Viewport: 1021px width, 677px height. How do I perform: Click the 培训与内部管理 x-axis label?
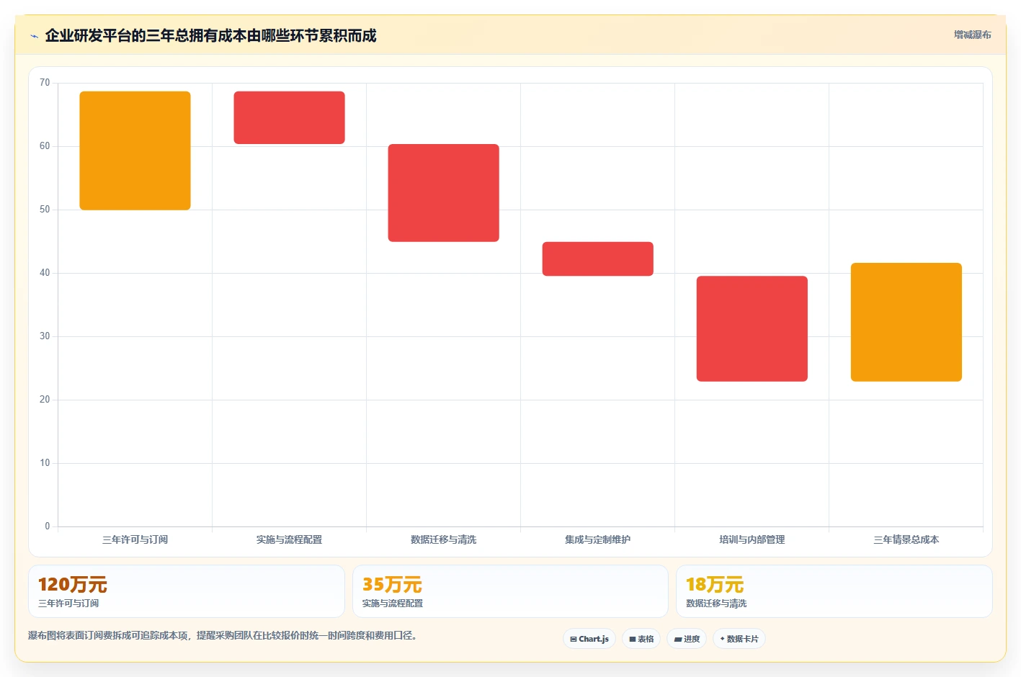(752, 539)
